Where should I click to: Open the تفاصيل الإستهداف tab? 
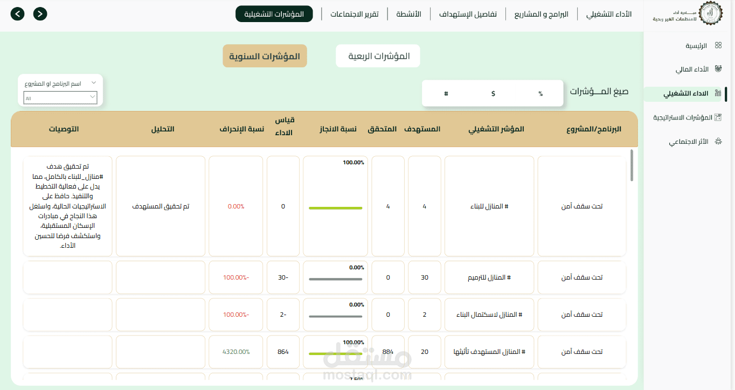pos(468,14)
